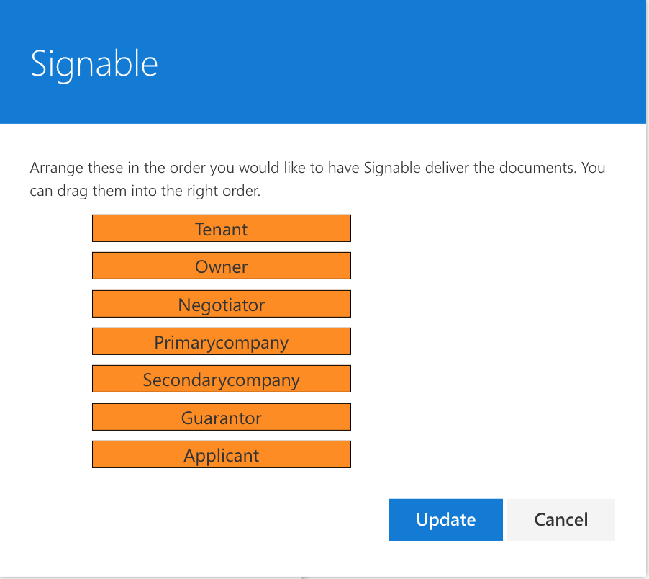The width and height of the screenshot is (649, 579).
Task: Click the blue Update button
Action: point(446,520)
